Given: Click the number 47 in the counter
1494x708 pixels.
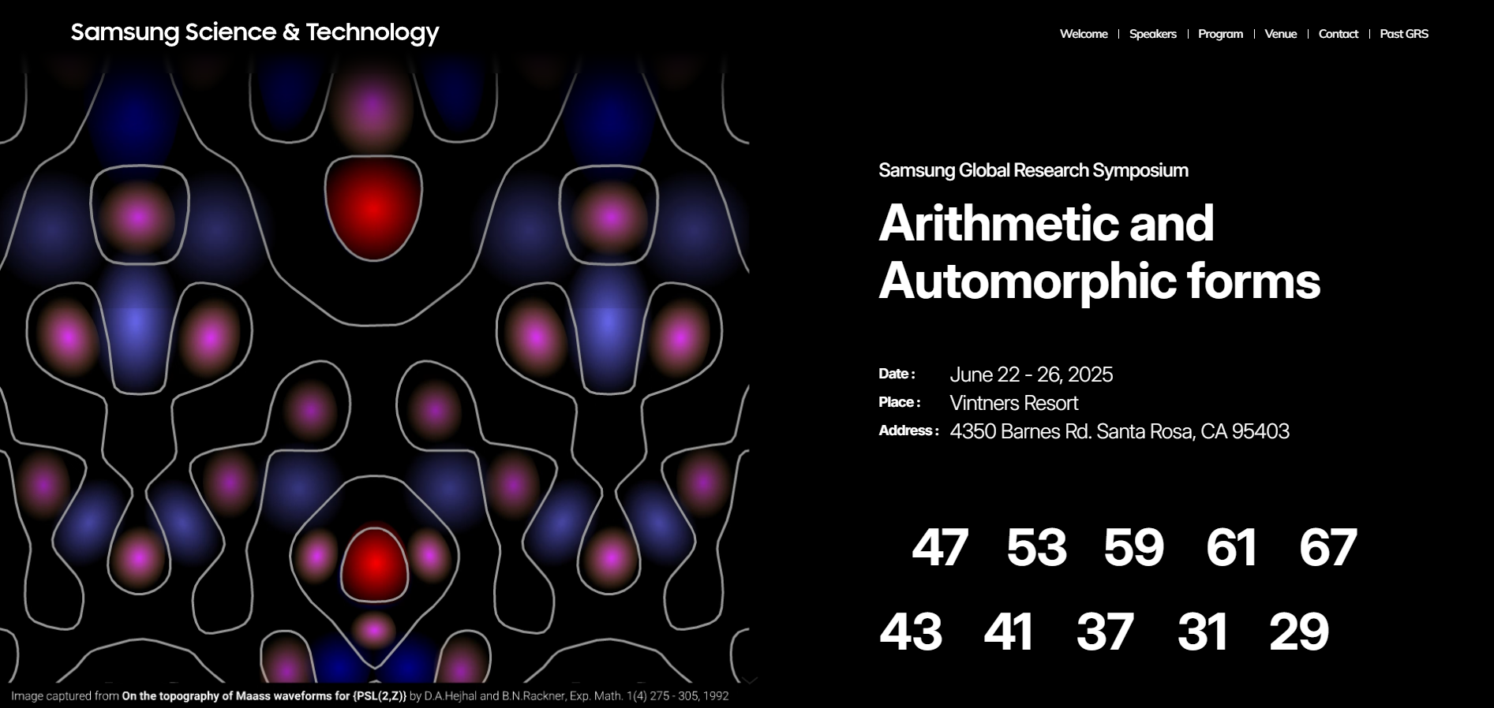Looking at the screenshot, I should coord(939,547).
